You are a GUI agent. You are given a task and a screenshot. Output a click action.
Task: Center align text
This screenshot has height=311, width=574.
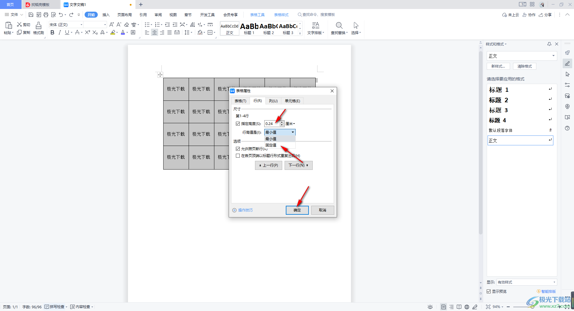154,32
